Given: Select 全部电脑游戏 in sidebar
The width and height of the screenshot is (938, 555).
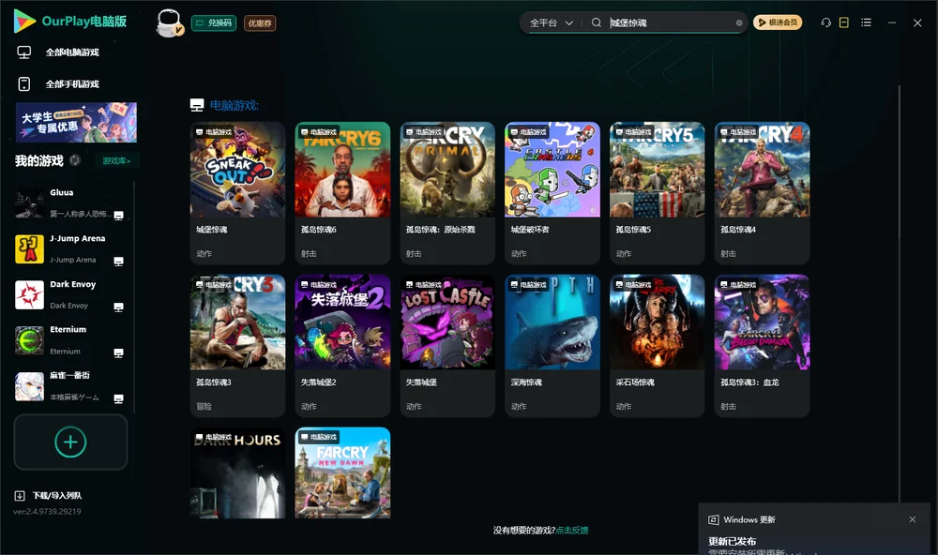Looking at the screenshot, I should pyautogui.click(x=72, y=52).
